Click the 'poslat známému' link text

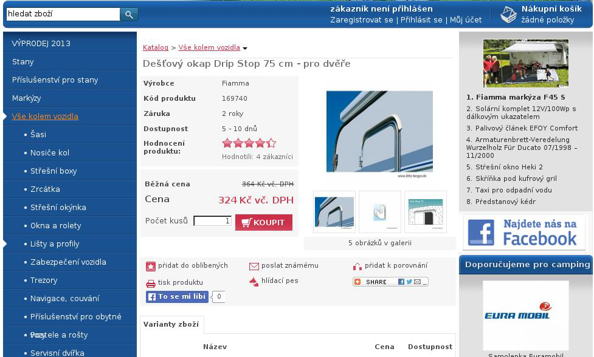coord(290,265)
